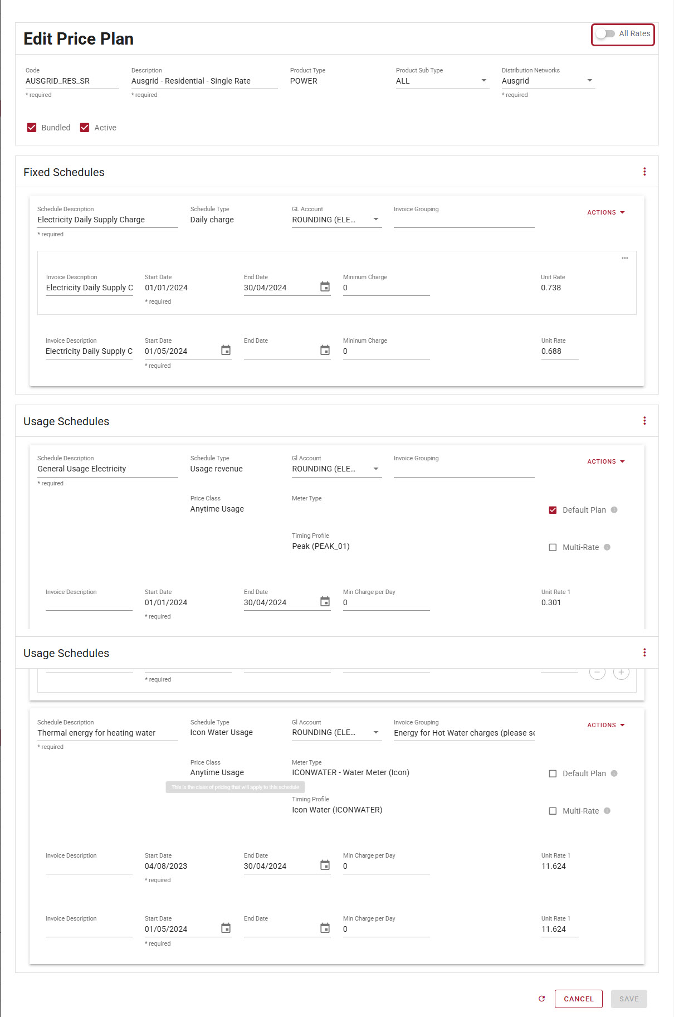The height and width of the screenshot is (1017, 674).
Task: Edit Min Charge per Day in 04/08/2023 row
Action: (x=386, y=866)
